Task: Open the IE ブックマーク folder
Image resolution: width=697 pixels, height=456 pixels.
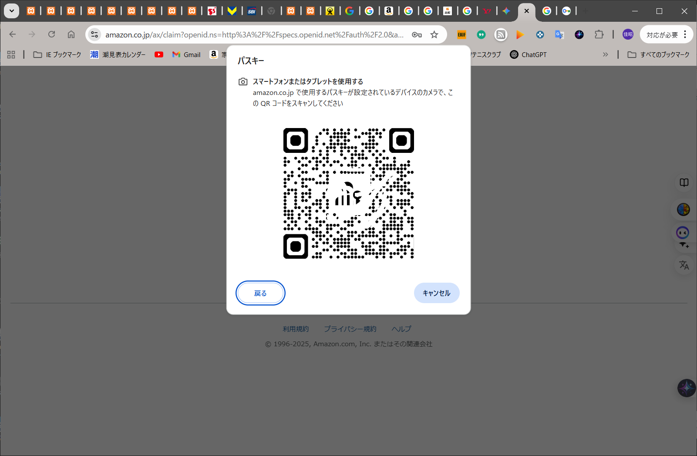Action: tap(57, 54)
